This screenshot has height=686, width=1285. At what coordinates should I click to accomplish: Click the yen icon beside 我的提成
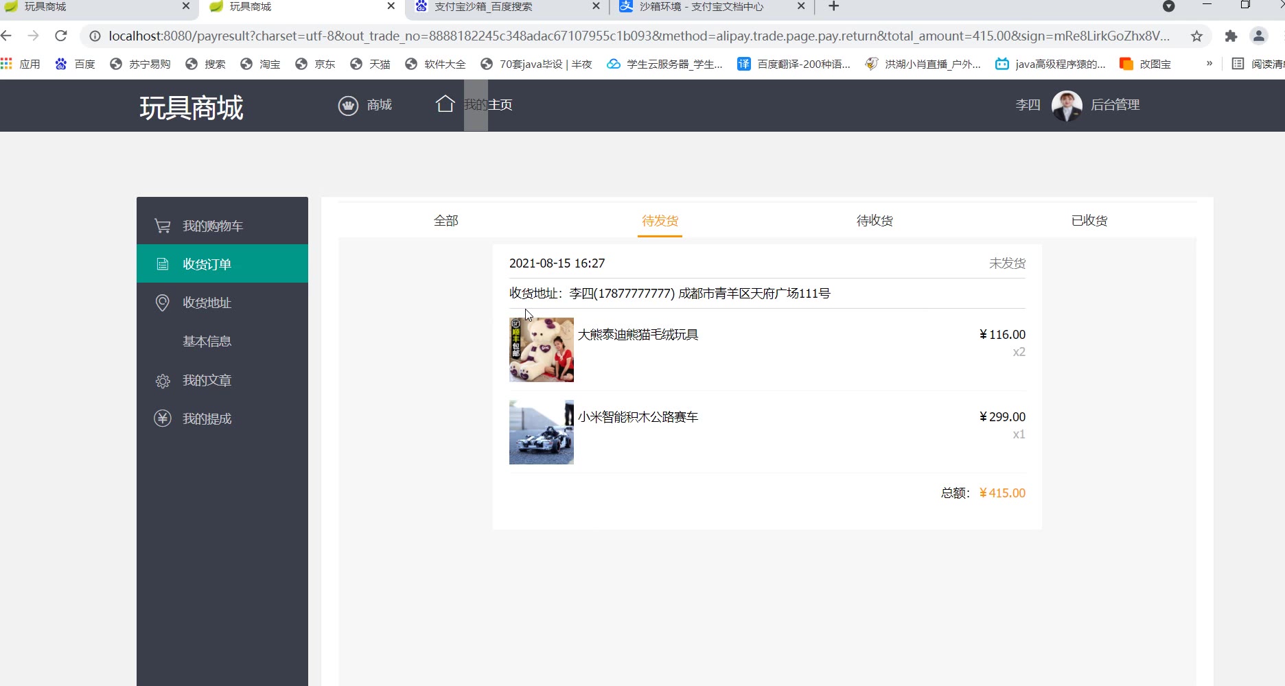(x=163, y=418)
